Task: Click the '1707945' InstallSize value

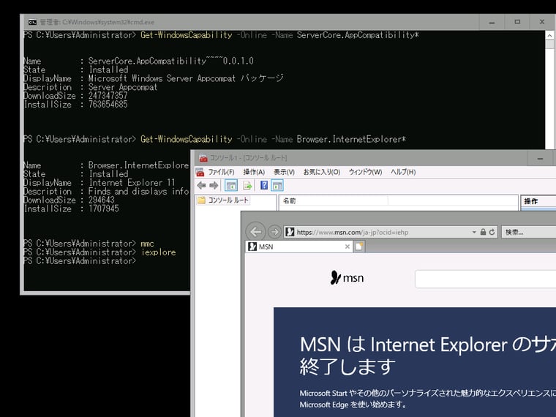Action: (x=104, y=209)
